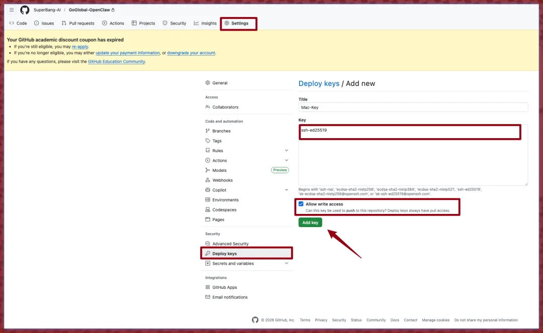Click the SuperBang-AI owner link
The height and width of the screenshot is (333, 543).
tap(47, 10)
